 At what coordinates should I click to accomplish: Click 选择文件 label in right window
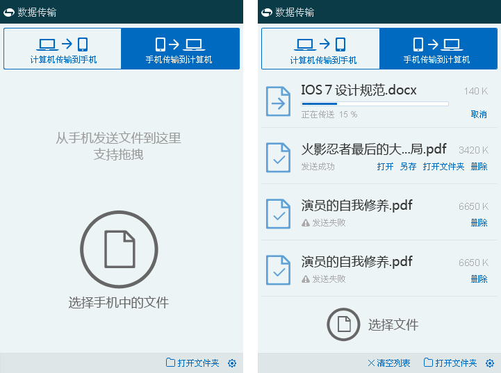393,325
